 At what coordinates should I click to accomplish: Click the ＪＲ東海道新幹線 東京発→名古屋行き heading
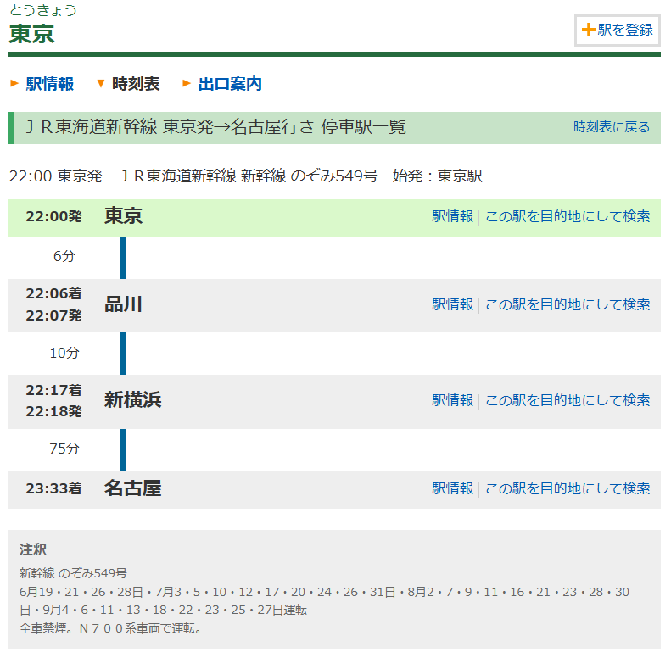(x=215, y=127)
